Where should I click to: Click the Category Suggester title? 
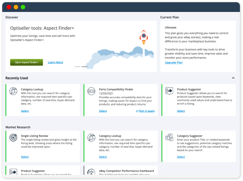click(190, 136)
